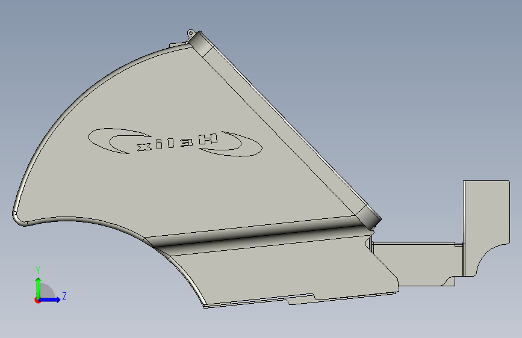Select the red X axis origin dot
The height and width of the screenshot is (338, 522).
37,300
